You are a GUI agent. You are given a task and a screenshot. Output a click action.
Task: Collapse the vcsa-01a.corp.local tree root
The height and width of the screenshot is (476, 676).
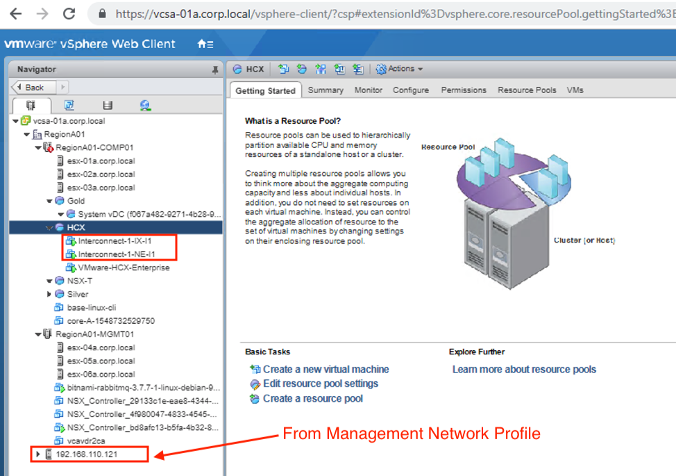[x=16, y=121]
